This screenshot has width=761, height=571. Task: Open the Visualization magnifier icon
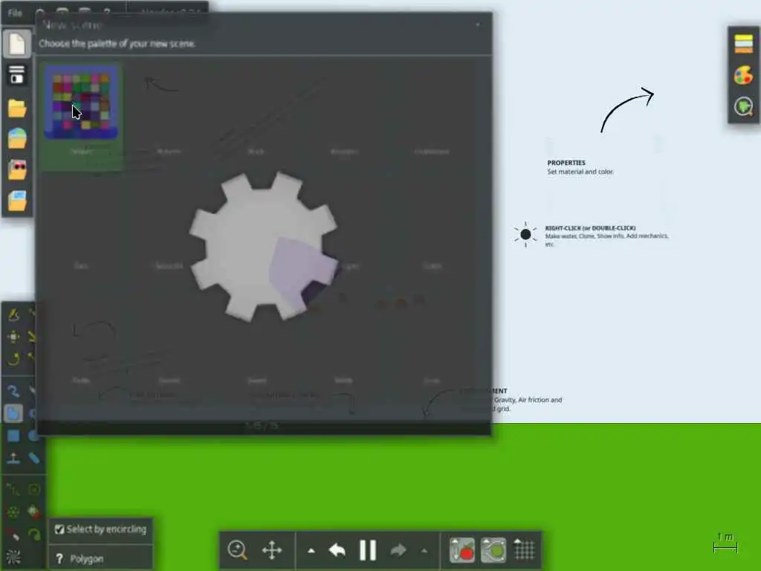(743, 106)
